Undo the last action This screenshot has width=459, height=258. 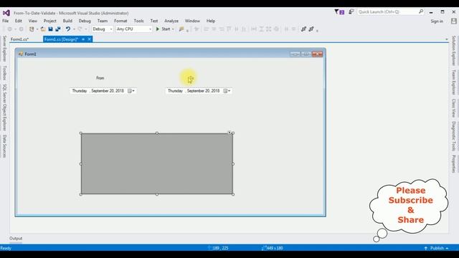tap(68, 29)
